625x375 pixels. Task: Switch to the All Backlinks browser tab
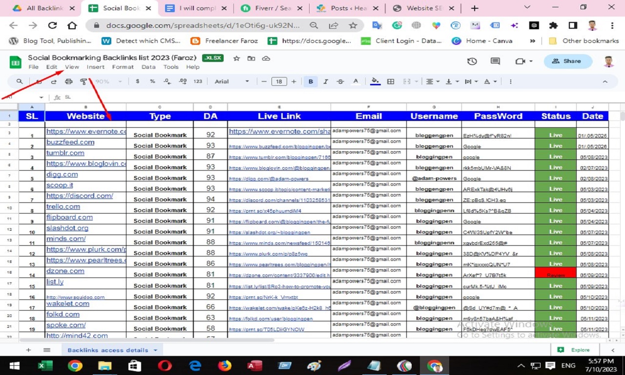(45, 8)
